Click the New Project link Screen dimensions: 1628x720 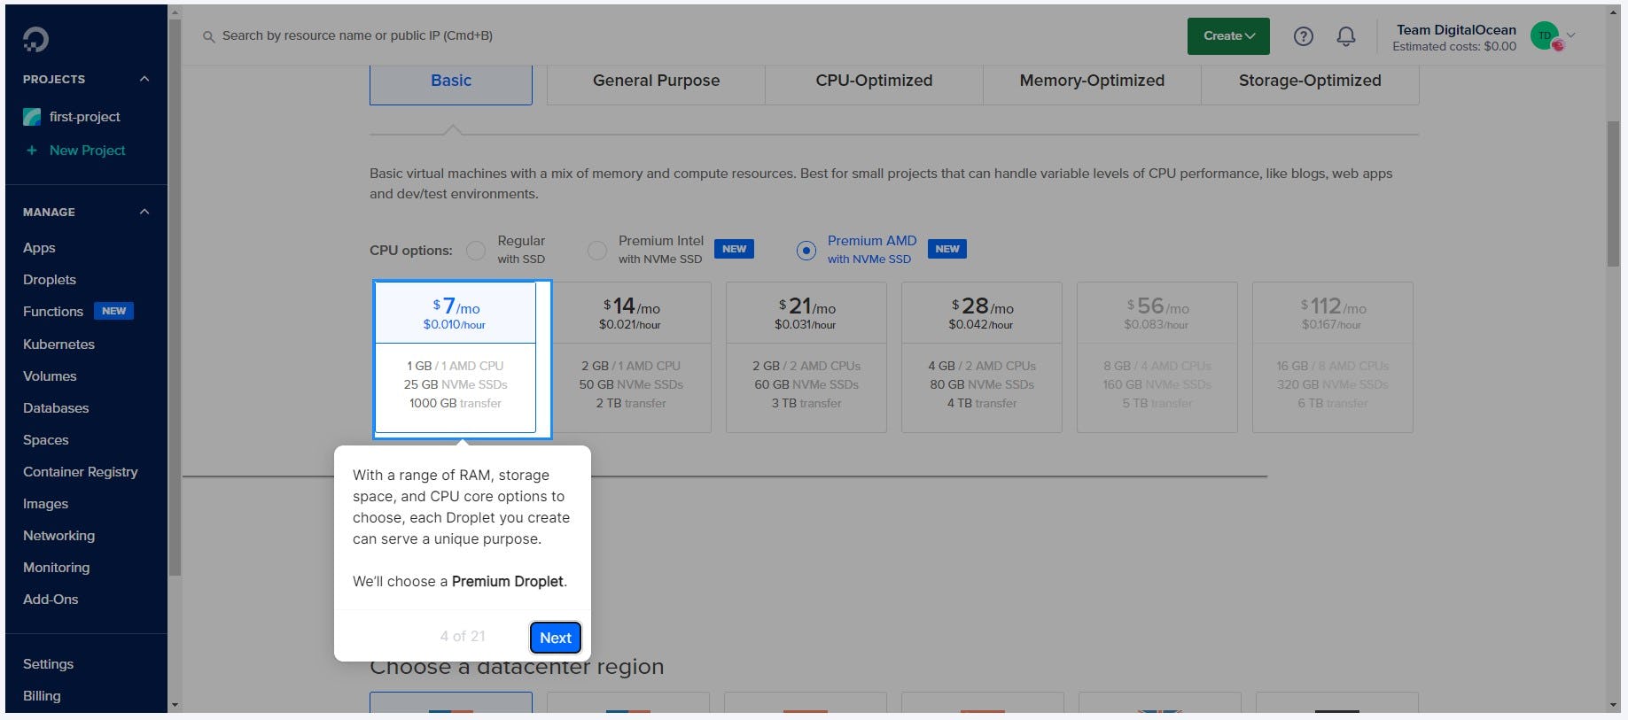pos(87,151)
